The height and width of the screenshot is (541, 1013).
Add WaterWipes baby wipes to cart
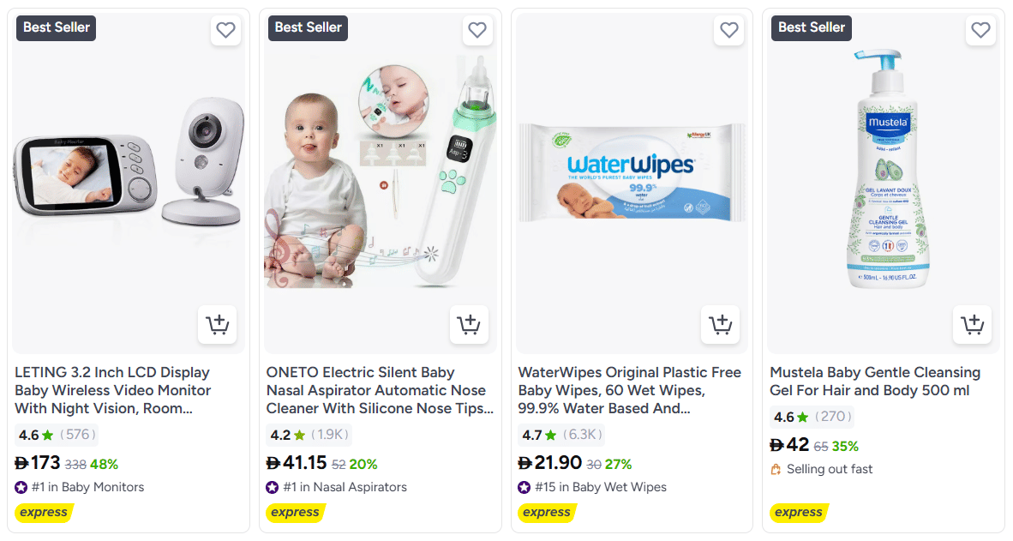[720, 325]
